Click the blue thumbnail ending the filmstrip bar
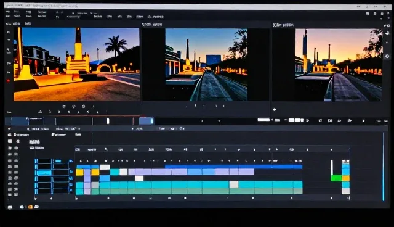The height and width of the screenshot is (227, 394). click(147, 121)
